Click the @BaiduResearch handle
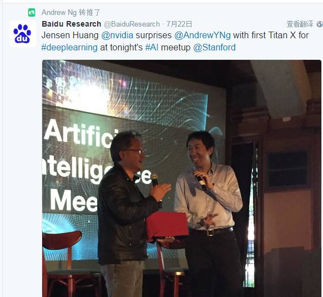Viewport: 323px width, 297px height. click(x=132, y=24)
